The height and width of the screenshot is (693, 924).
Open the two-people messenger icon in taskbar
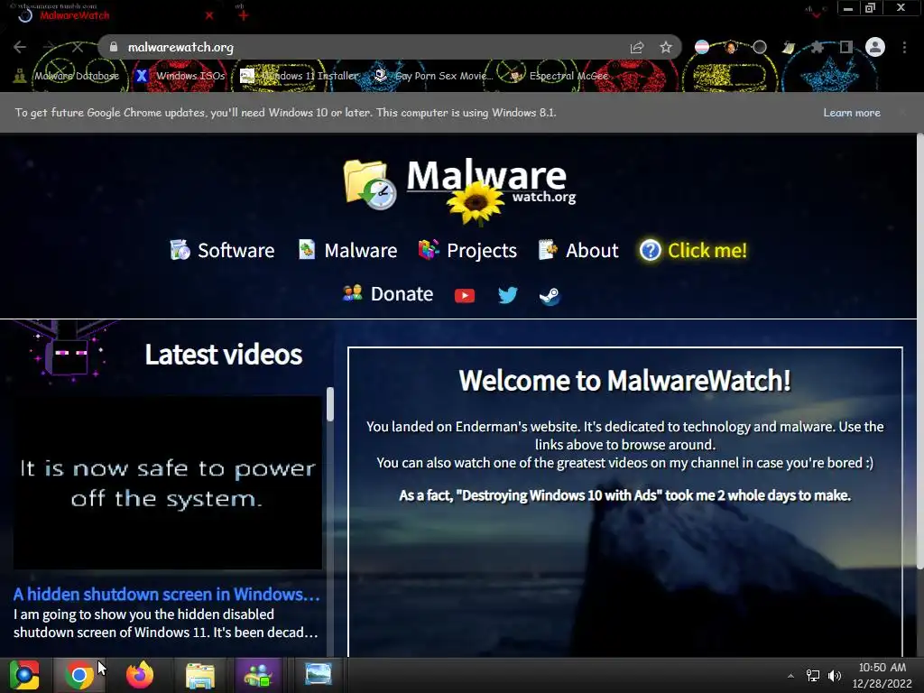coord(257,675)
